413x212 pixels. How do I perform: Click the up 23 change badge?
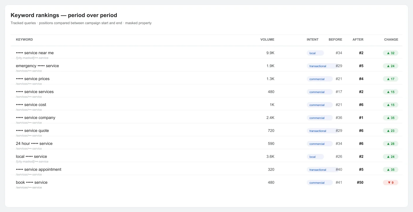(391, 131)
